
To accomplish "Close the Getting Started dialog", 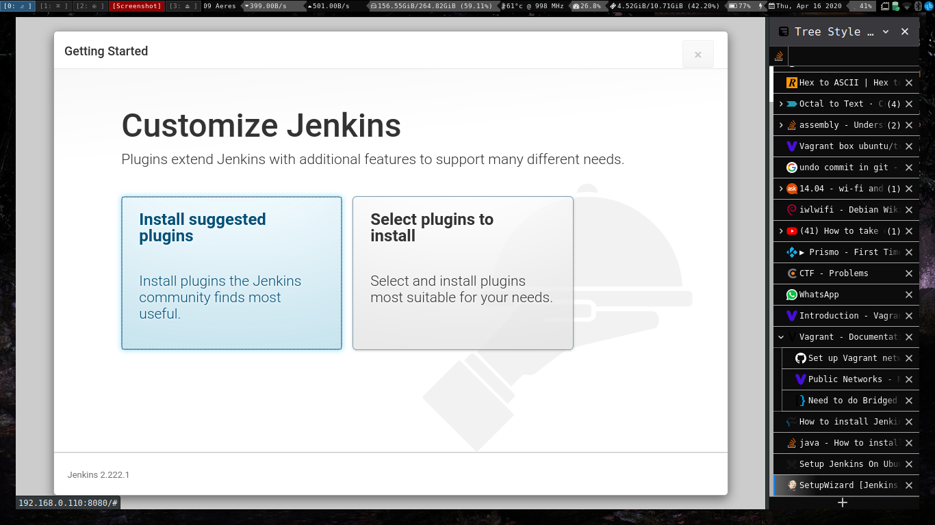I will pos(697,55).
